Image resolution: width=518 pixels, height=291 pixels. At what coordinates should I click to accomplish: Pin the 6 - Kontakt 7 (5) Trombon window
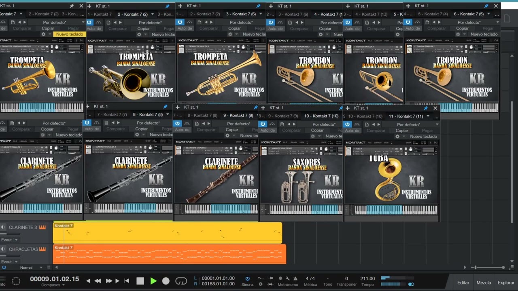(486, 6)
